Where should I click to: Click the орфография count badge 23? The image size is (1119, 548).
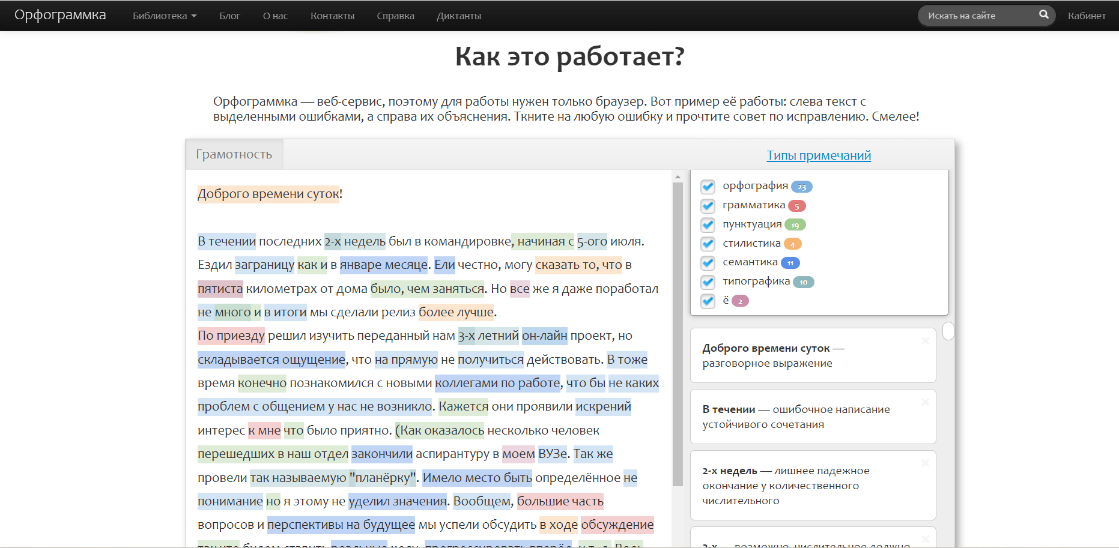click(802, 187)
